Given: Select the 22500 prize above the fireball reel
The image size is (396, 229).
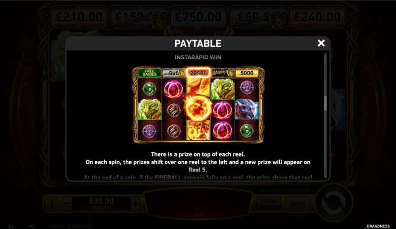Looking at the screenshot, I should coord(198,73).
